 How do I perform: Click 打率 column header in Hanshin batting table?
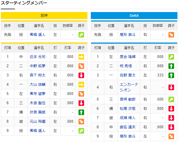click(x=68, y=48)
